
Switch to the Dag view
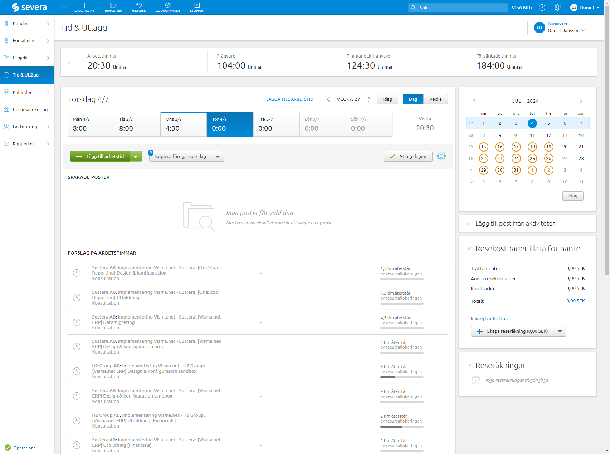coord(413,99)
